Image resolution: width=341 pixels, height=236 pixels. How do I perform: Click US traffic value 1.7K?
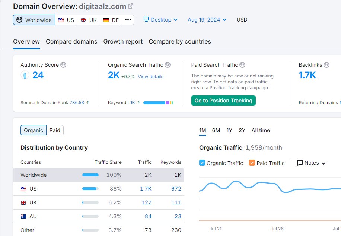146,189
